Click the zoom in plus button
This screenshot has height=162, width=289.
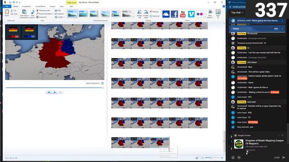pyautogui.click(x=222, y=158)
